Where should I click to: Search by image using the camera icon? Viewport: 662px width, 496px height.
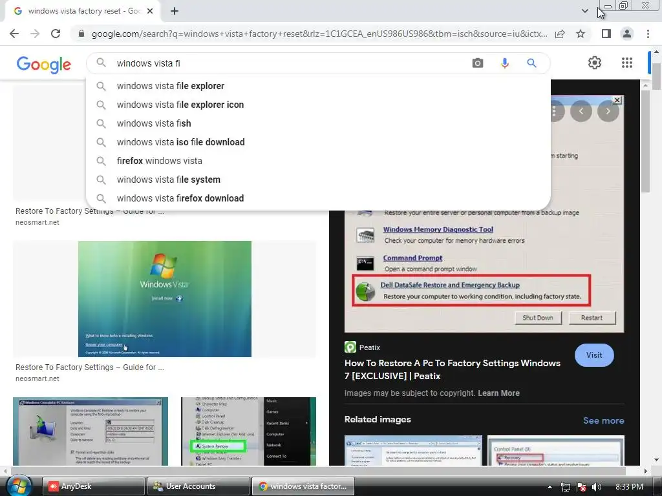tap(478, 63)
